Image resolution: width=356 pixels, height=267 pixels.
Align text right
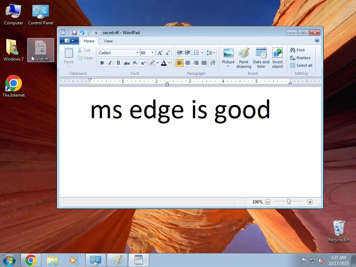coord(196,63)
